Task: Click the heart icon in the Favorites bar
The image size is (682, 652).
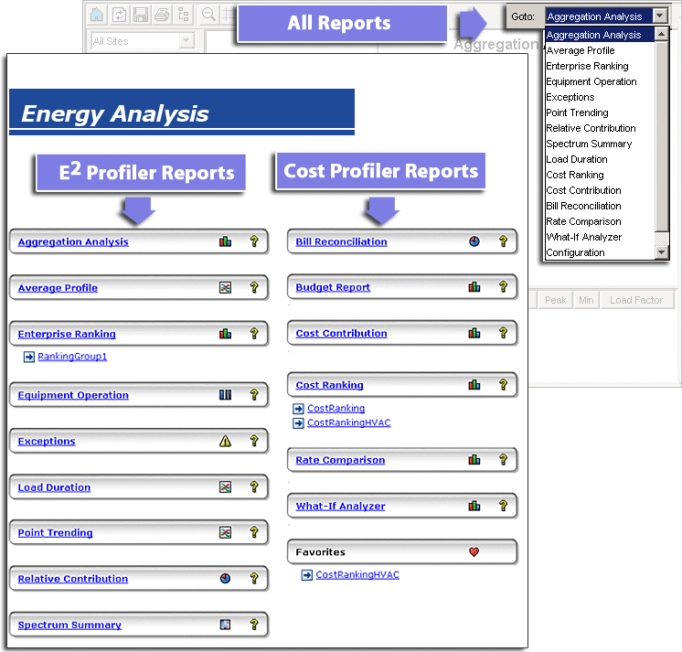Action: [x=474, y=552]
